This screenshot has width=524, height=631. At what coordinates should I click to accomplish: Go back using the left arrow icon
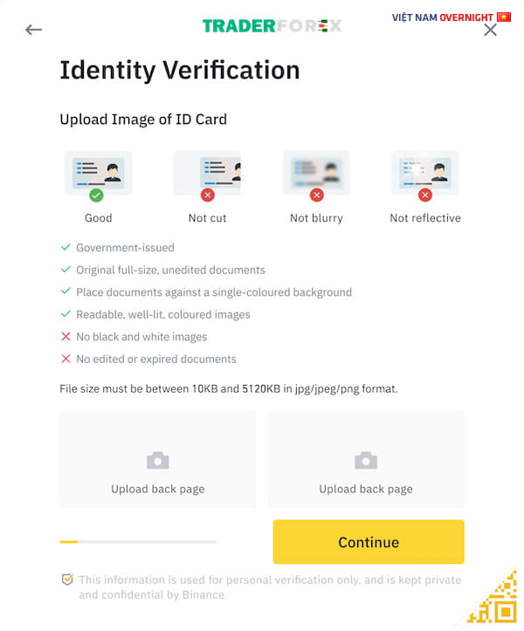click(33, 30)
